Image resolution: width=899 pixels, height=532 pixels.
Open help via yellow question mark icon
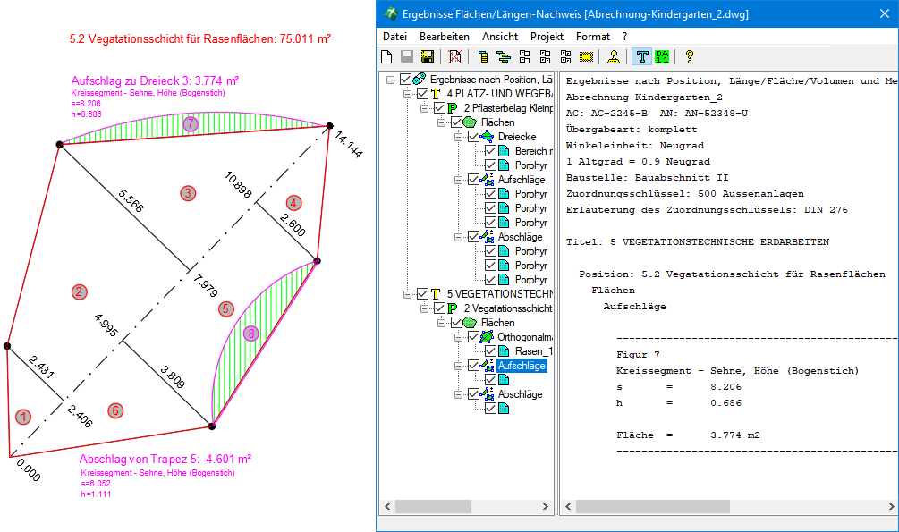tap(690, 57)
